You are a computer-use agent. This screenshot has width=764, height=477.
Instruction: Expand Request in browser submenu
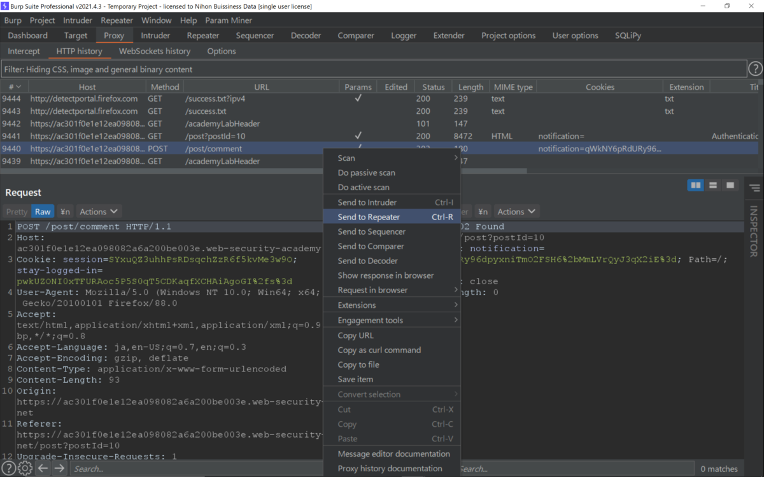[392, 290]
